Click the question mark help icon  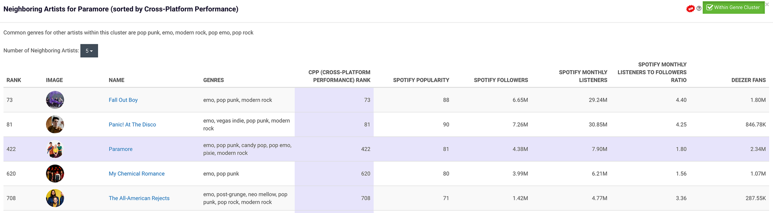pyautogui.click(x=699, y=8)
